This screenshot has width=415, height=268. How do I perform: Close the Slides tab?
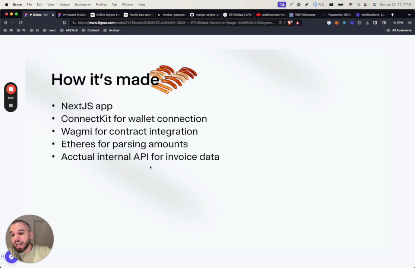pos(53,15)
